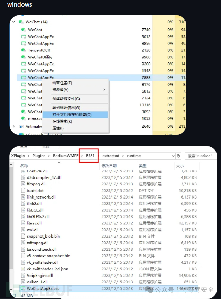Open the address bar history dropdown
Viewport: 221px width, 299px height.
(173, 156)
